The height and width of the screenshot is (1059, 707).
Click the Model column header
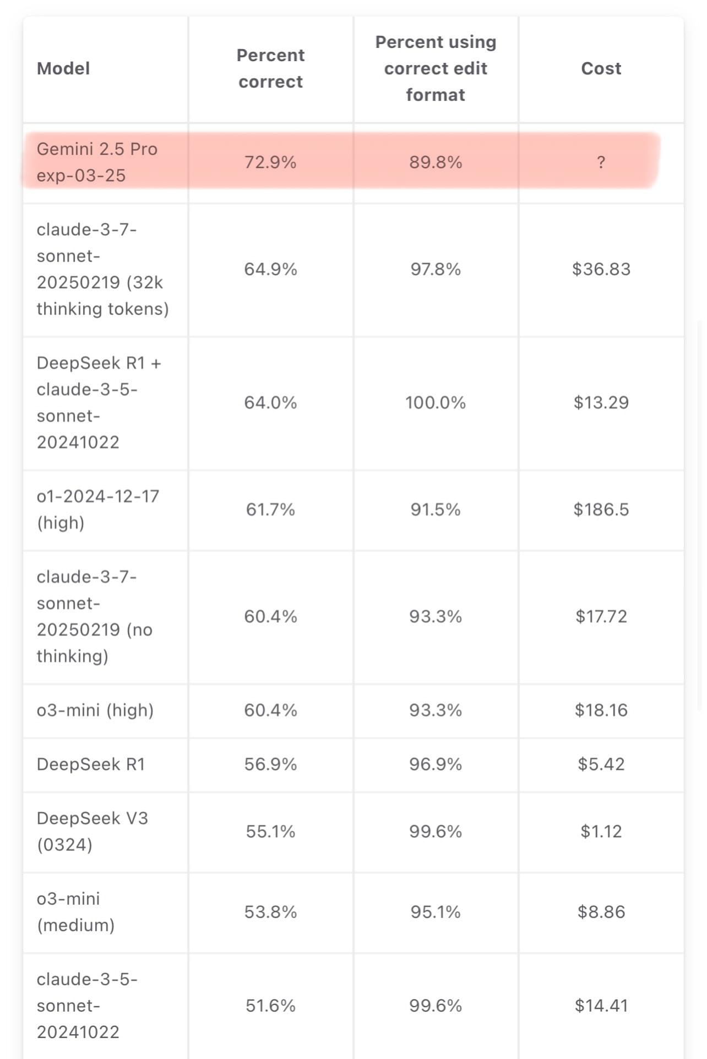click(x=63, y=68)
